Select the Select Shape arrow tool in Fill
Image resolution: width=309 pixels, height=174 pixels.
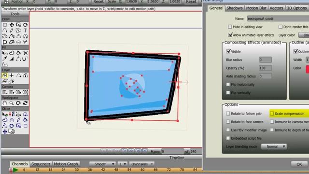[5, 53]
